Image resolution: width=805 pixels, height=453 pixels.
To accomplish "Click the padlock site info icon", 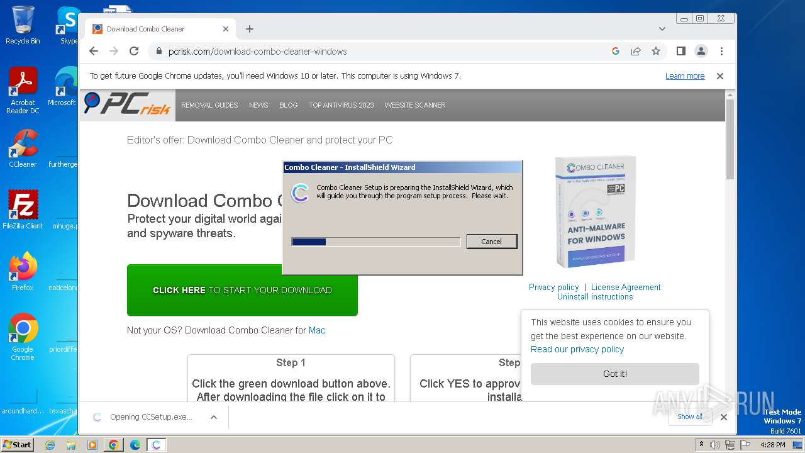I will tap(159, 51).
